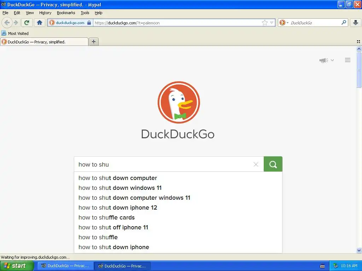
Task: Choose suggestion 'how to shut down computer'
Action: 178,178
